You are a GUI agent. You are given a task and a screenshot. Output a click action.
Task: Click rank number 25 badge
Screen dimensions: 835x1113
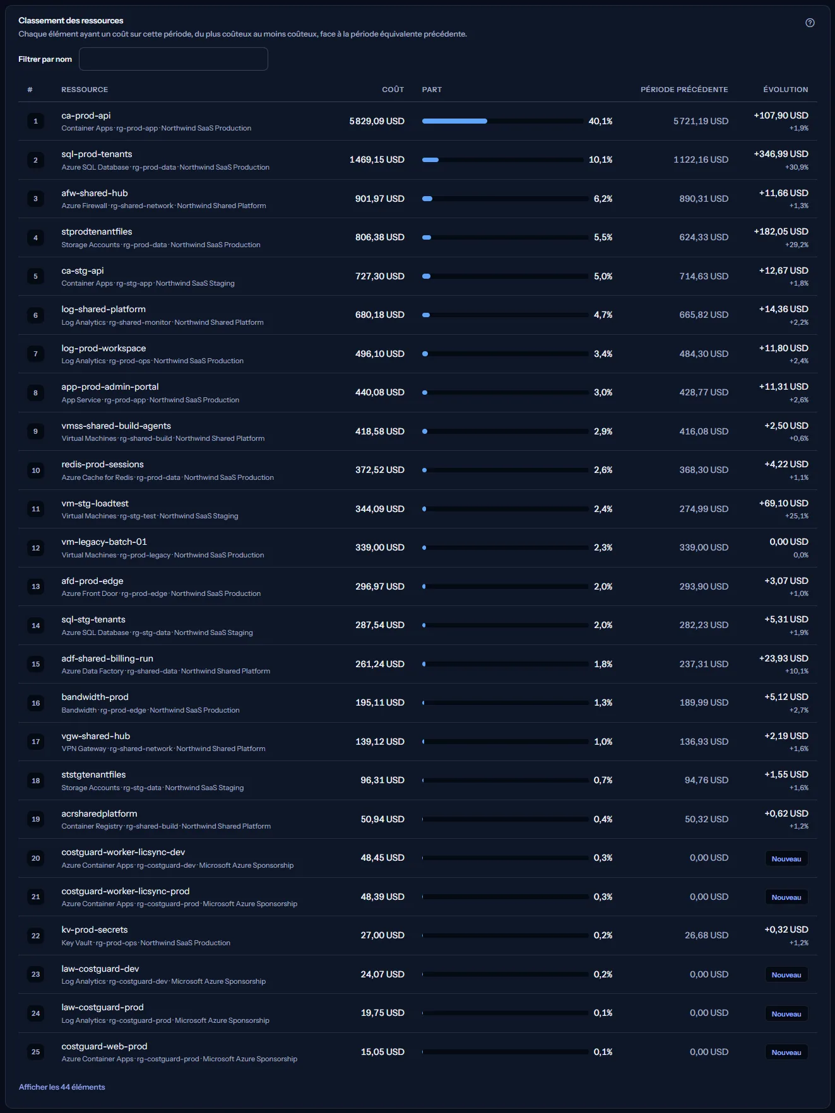click(35, 1052)
